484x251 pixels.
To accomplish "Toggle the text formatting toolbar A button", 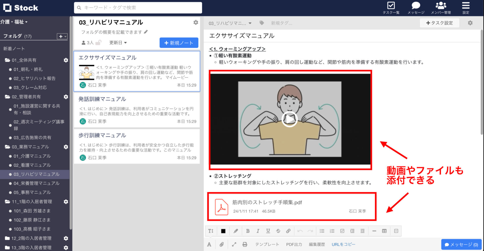I will click(209, 244).
